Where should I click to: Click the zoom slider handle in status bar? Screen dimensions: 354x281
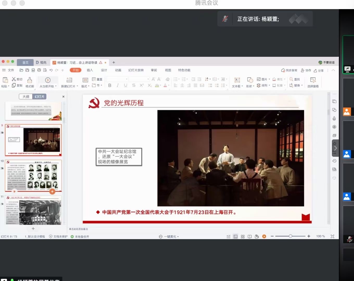click(290, 236)
